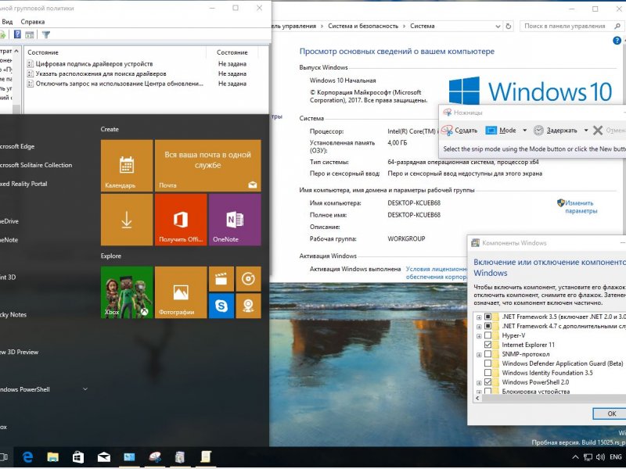
Task: Click the Mode button in Snipping Tool
Action: (502, 131)
